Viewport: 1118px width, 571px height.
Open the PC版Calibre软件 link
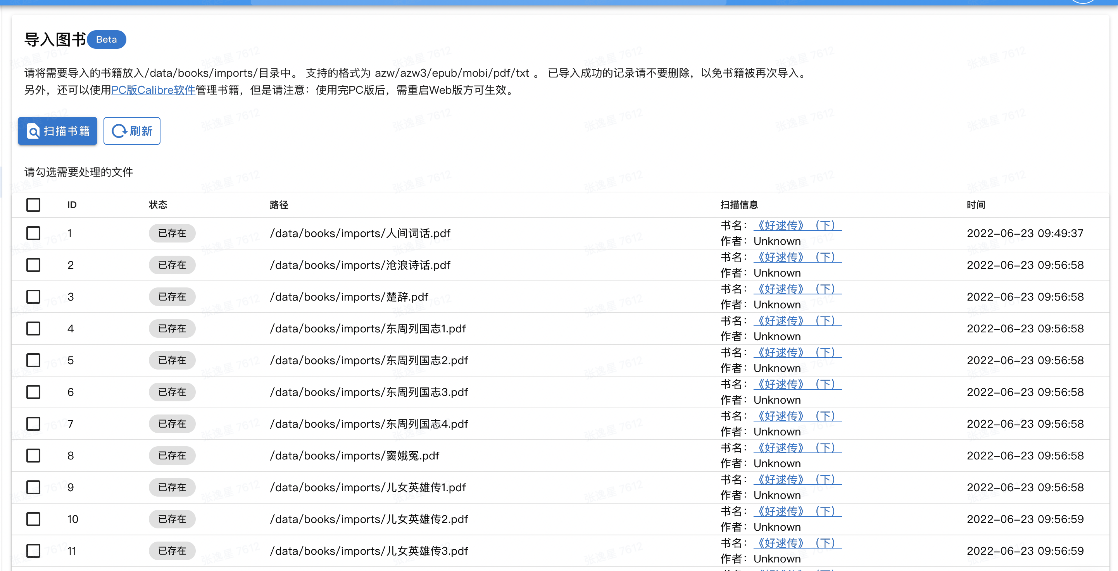pyautogui.click(x=153, y=91)
